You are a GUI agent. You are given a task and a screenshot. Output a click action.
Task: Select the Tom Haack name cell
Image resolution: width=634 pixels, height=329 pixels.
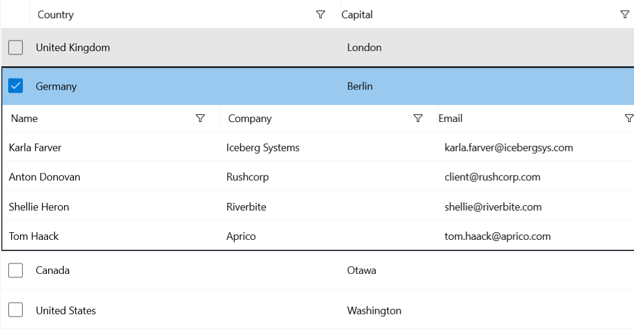(x=34, y=236)
